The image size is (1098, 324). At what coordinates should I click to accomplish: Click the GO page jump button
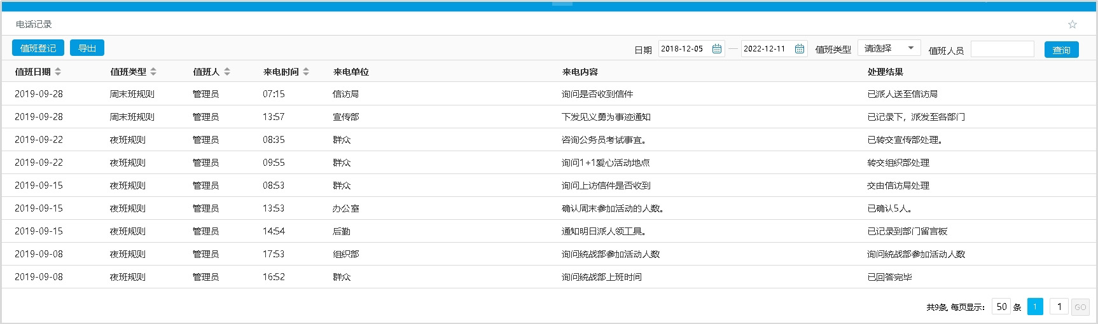(1080, 307)
